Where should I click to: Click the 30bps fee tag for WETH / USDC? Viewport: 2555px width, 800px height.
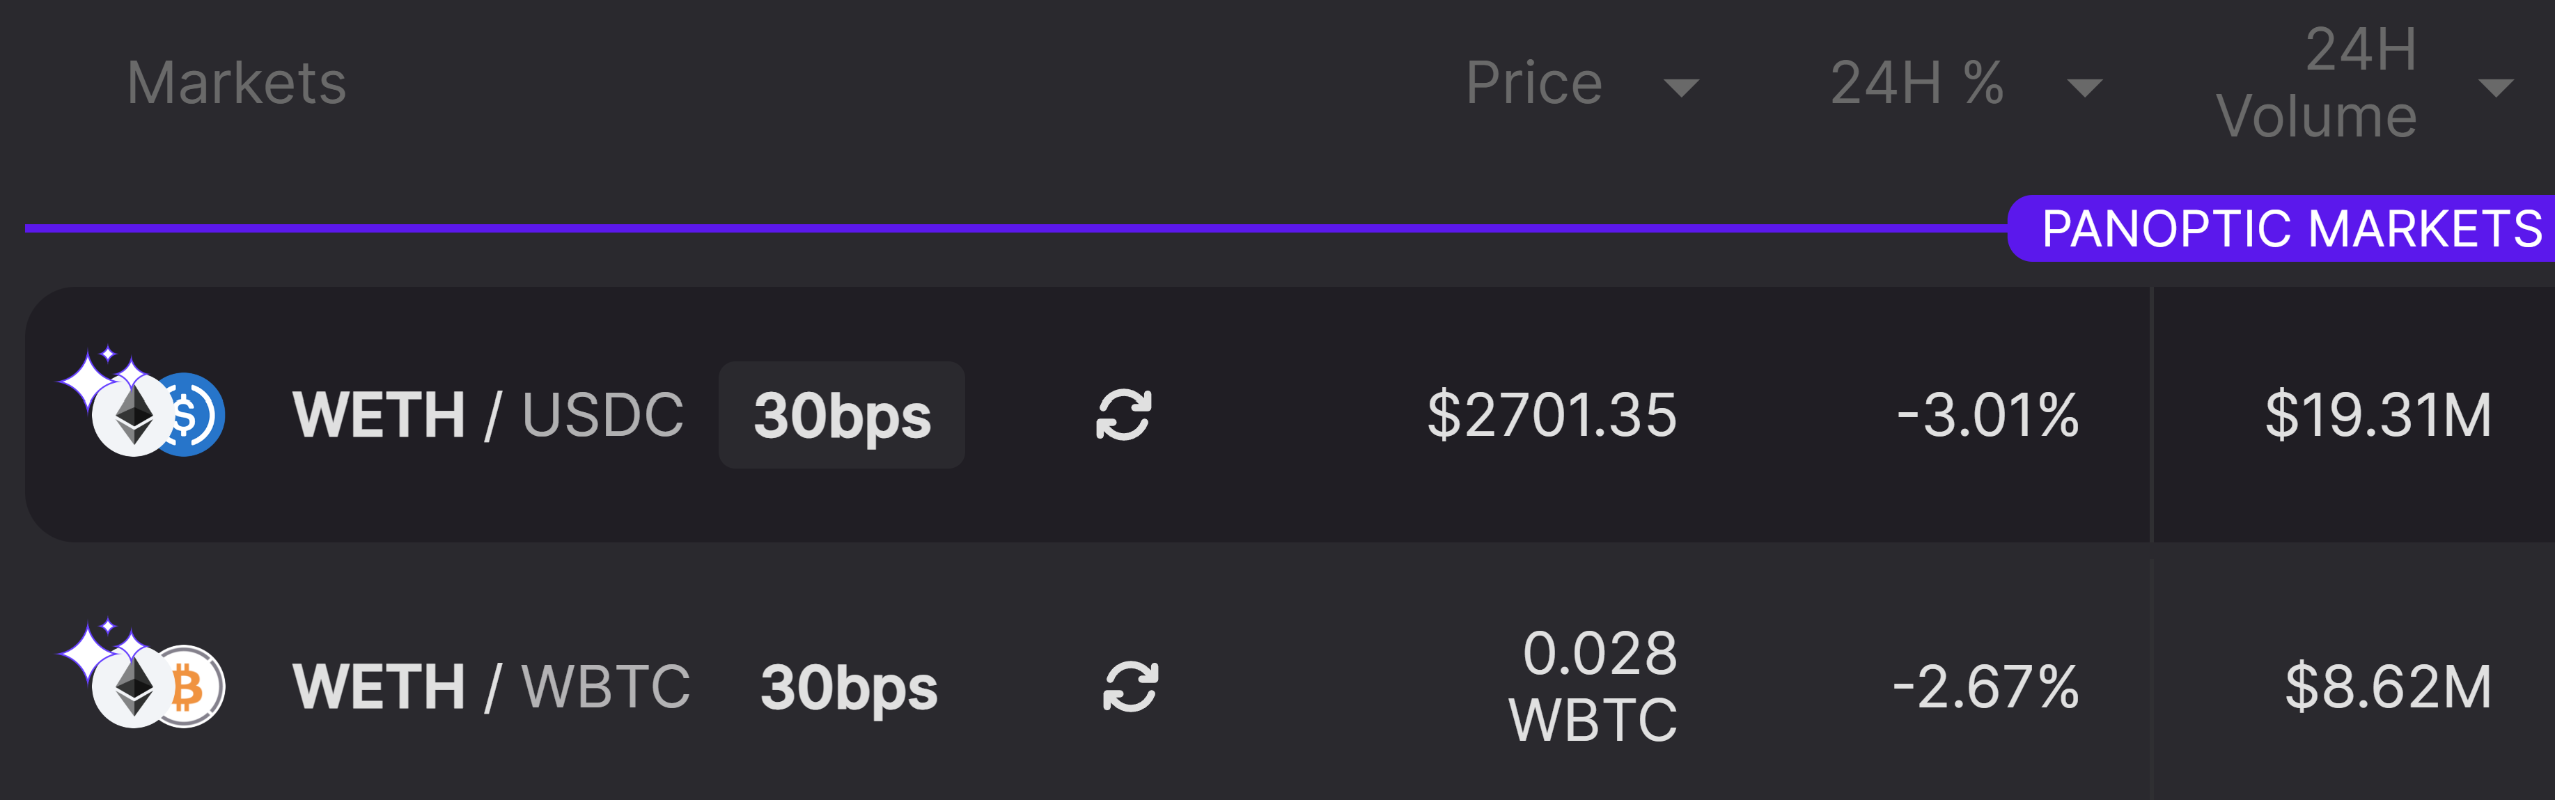point(842,416)
